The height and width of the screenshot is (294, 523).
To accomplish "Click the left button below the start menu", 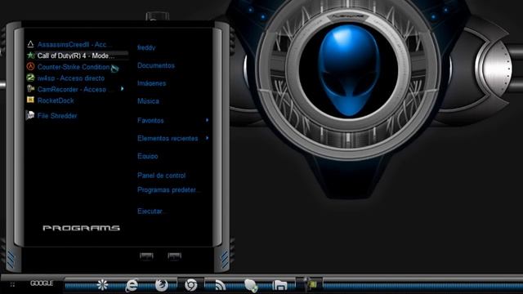I will [146, 256].
